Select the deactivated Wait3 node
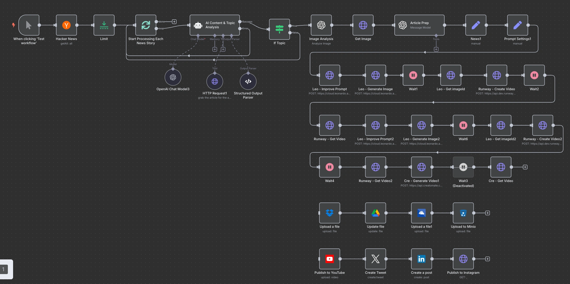The image size is (570, 284). click(463, 167)
